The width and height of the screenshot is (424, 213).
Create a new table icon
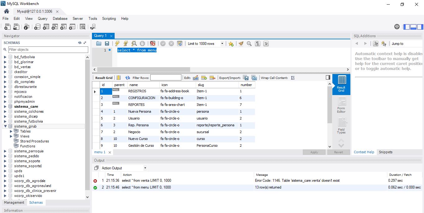(46, 27)
